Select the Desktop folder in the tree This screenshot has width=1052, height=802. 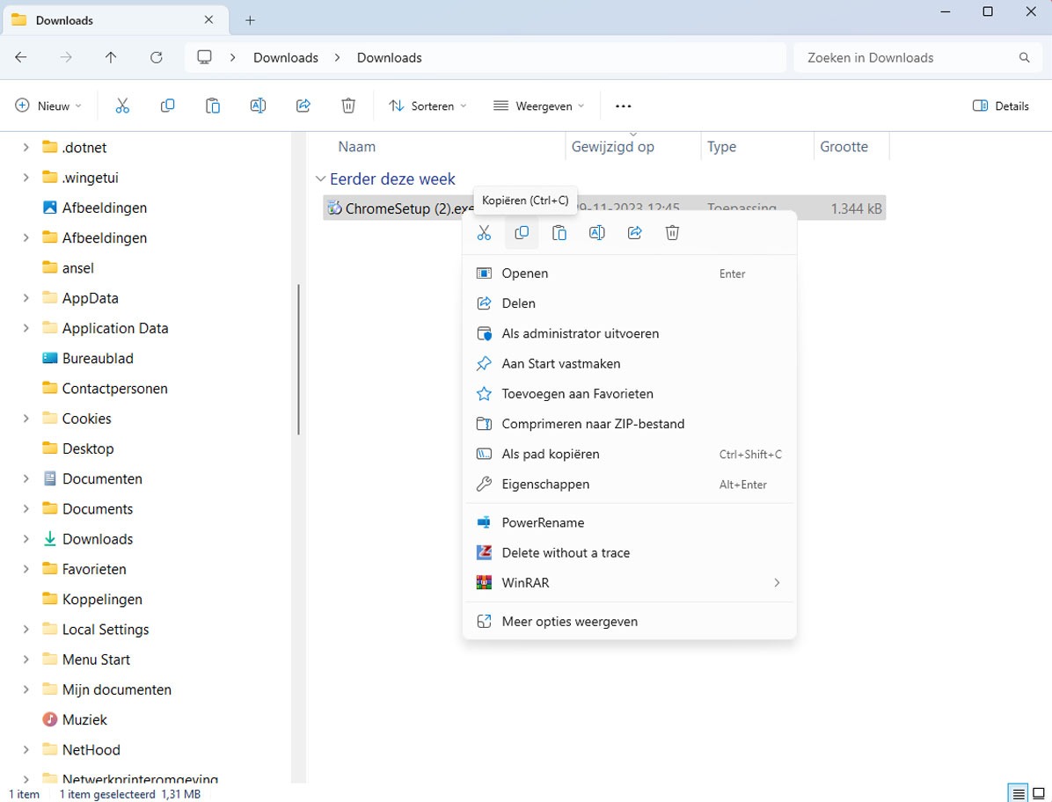(77, 449)
